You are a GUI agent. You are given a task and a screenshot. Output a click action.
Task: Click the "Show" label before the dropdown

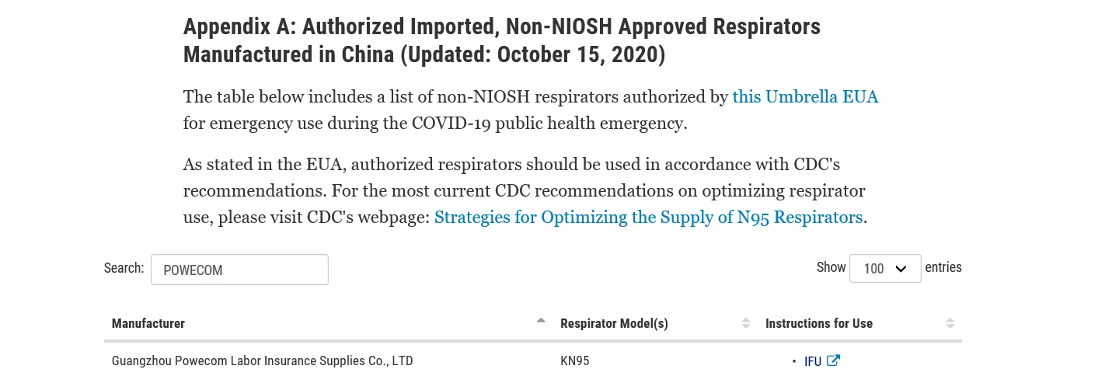(x=831, y=267)
